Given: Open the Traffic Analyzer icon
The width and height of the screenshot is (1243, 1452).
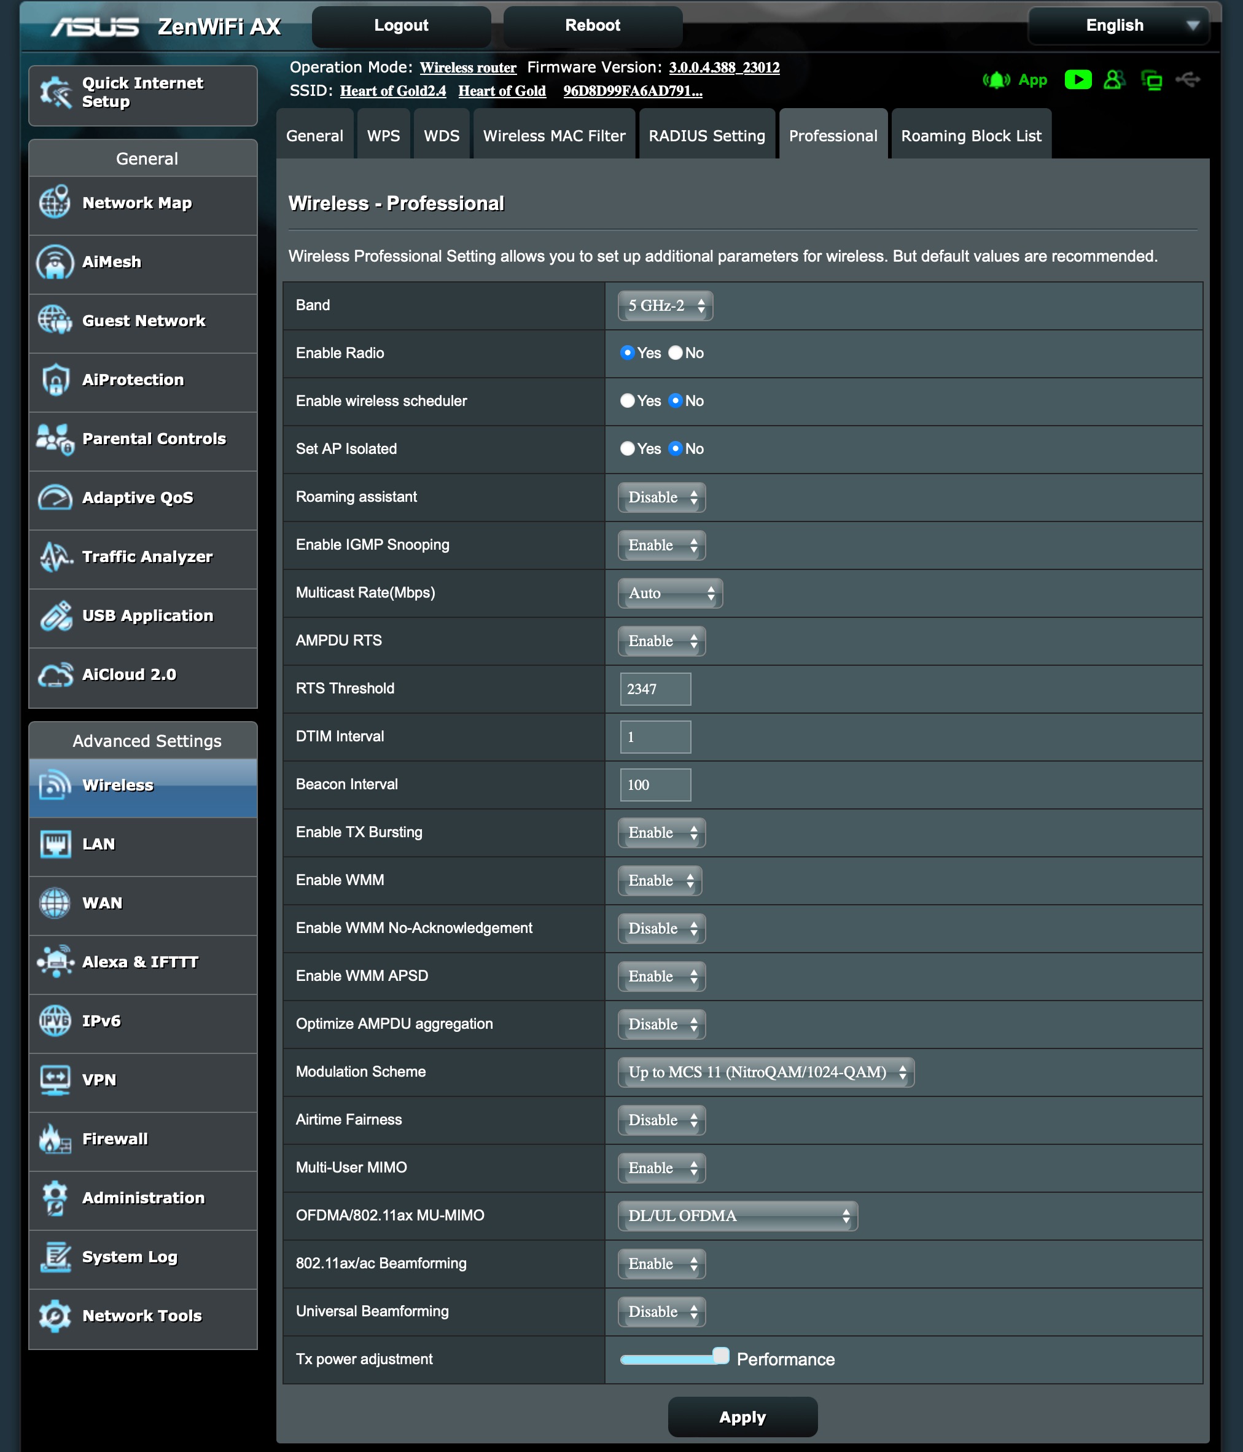Looking at the screenshot, I should [55, 557].
